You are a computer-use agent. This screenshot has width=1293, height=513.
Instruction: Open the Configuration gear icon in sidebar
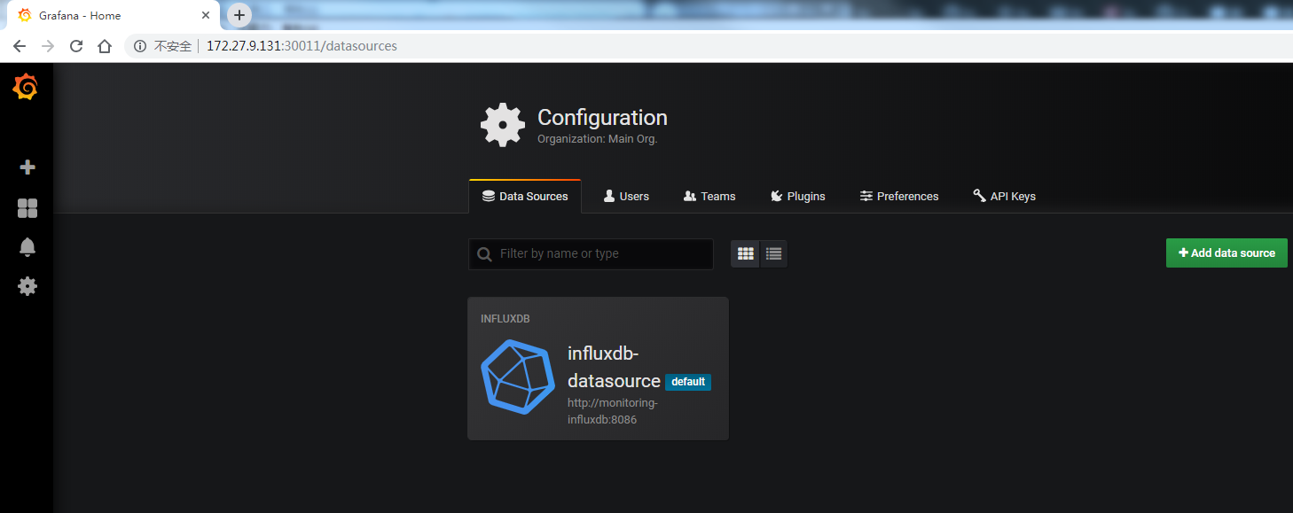click(x=27, y=286)
